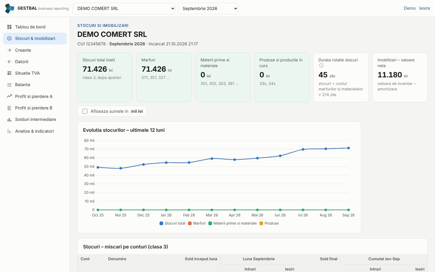
Task: Toggle the Stocuri total legend swatch
Action: [x=161, y=223]
